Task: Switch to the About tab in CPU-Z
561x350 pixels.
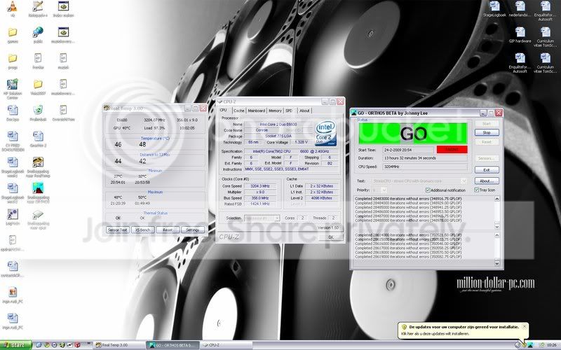Action: pos(304,111)
